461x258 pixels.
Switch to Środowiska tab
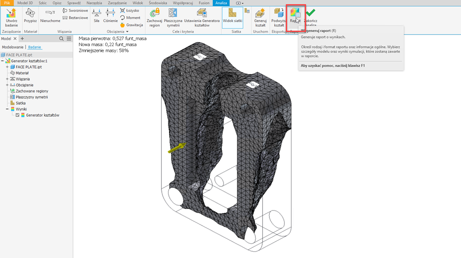tap(158, 3)
